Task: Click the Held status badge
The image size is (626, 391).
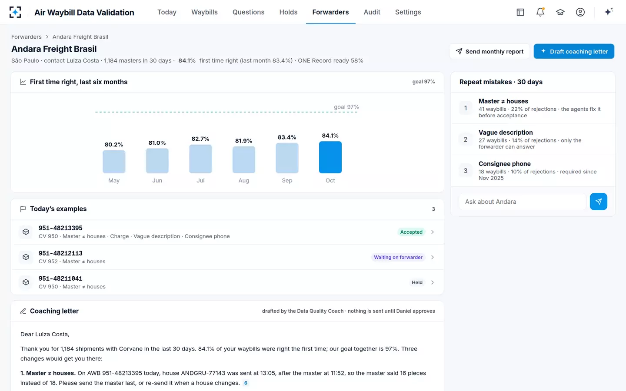Action: [x=417, y=282]
